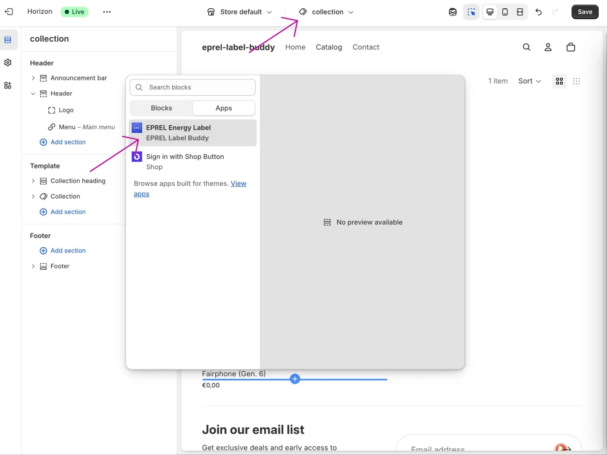Toggle desktop preview mode

coord(490,12)
